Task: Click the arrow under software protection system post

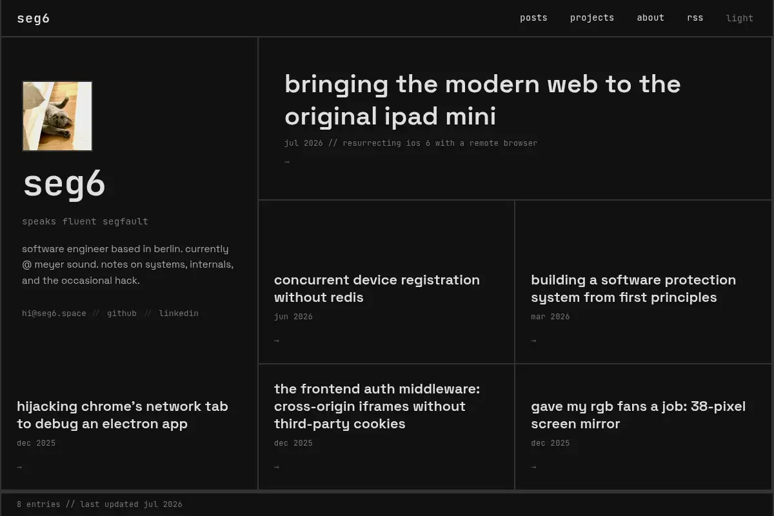Action: (533, 341)
